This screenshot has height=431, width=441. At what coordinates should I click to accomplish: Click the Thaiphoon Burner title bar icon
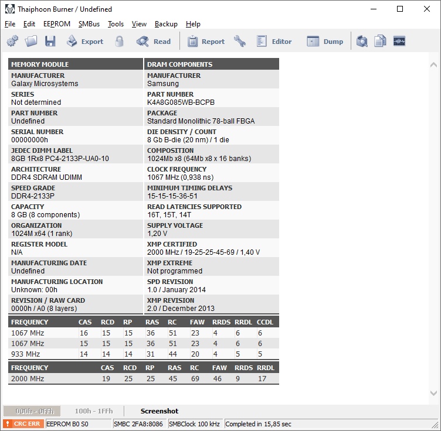coord(10,9)
